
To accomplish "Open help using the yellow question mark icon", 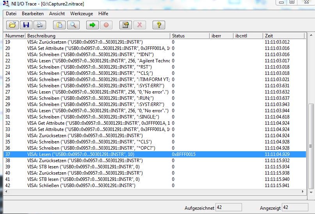I will pos(159,25).
